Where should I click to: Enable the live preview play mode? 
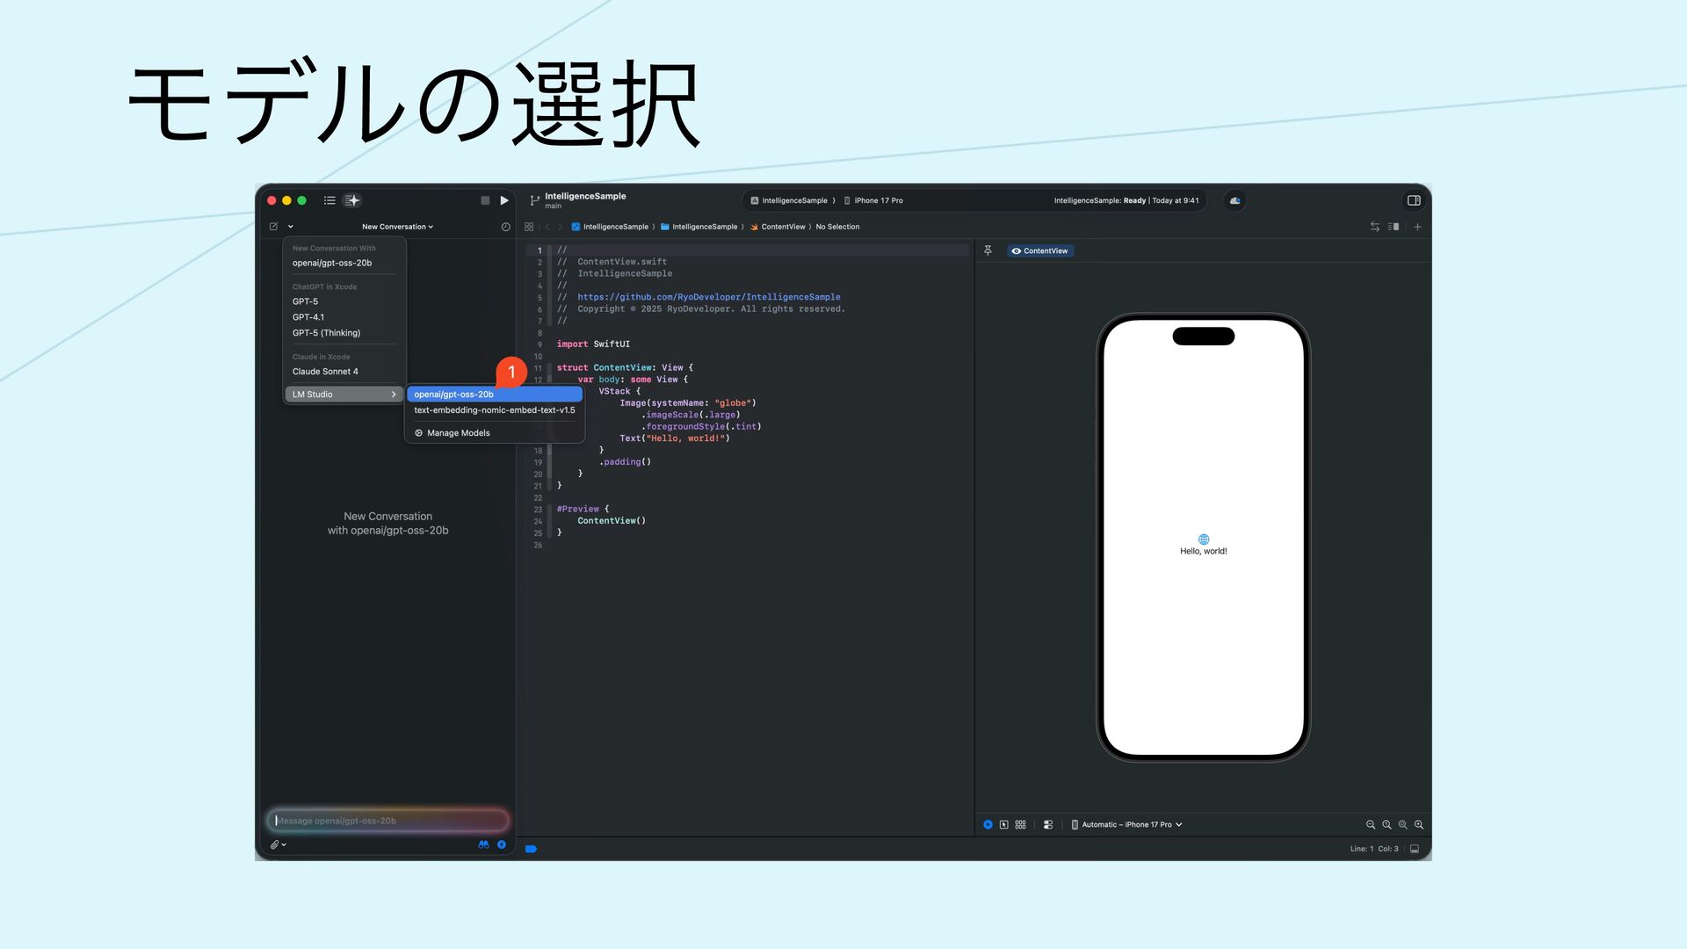988,824
